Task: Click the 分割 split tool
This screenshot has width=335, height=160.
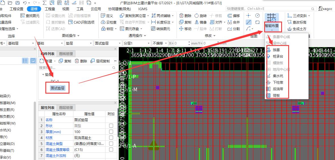Action: 234,29
